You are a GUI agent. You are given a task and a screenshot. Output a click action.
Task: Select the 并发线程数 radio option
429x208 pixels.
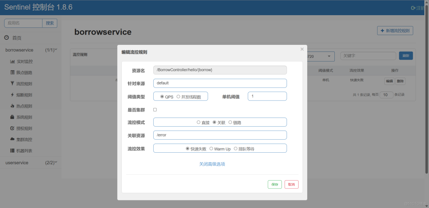(x=178, y=97)
